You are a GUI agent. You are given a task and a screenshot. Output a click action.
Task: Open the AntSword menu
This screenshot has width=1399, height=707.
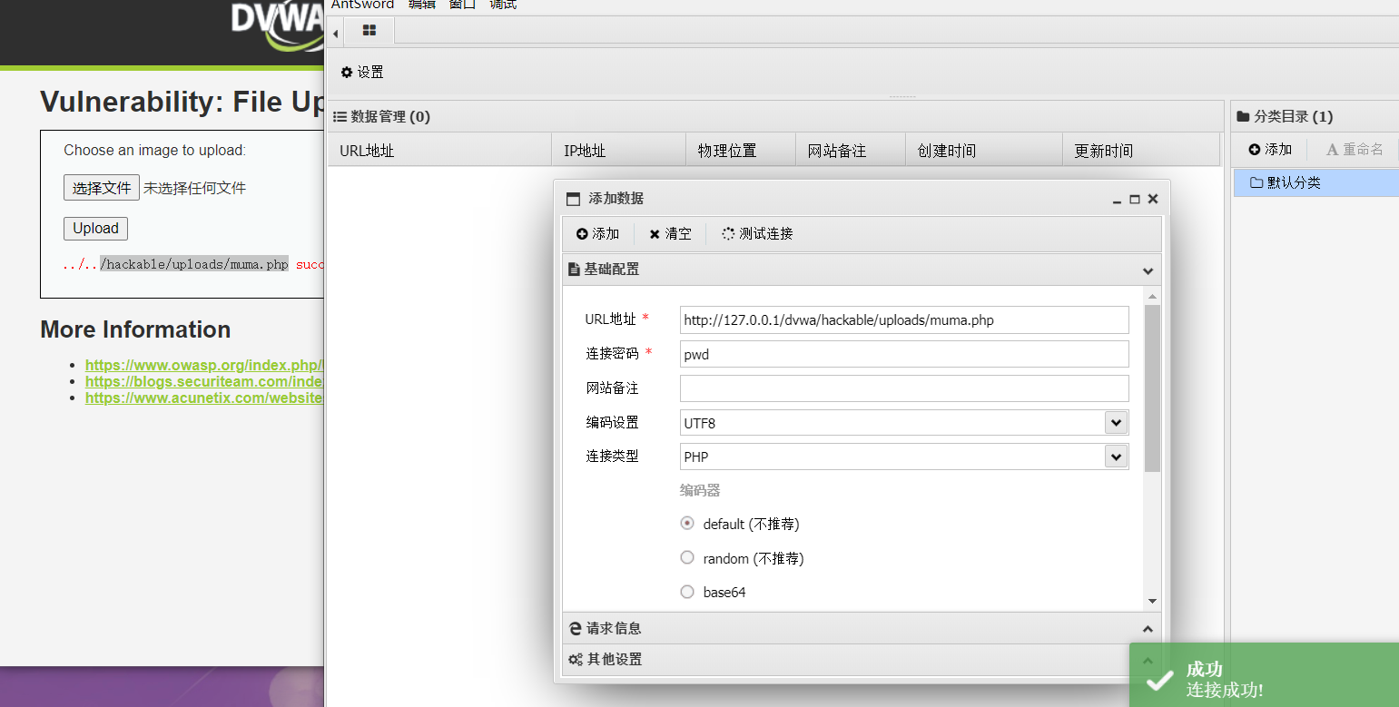(362, 4)
